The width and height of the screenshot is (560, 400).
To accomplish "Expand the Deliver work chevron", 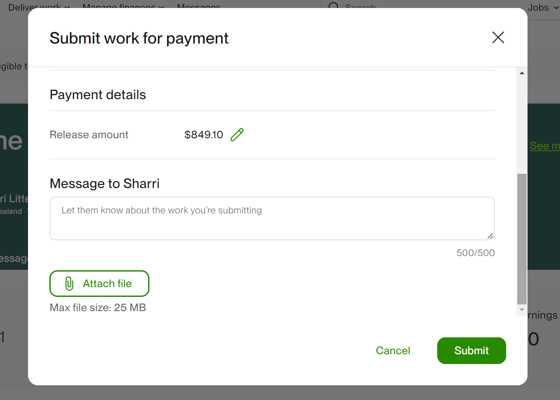I will (67, 7).
